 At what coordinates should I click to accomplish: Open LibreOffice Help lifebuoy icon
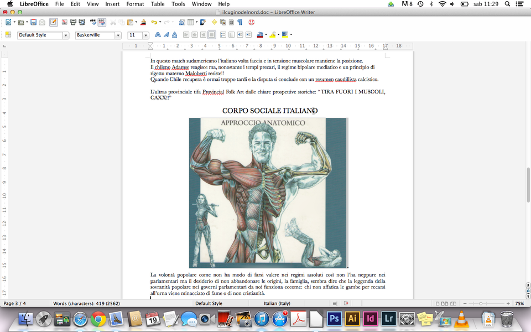(251, 22)
